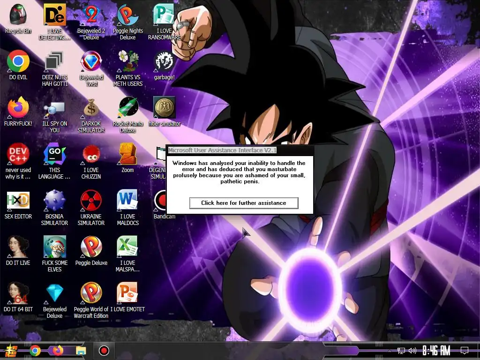Open the network status tray icon
The height and width of the screenshot is (360, 480).
pos(401,351)
